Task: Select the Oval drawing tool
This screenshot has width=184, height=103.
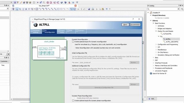Action: point(61,9)
